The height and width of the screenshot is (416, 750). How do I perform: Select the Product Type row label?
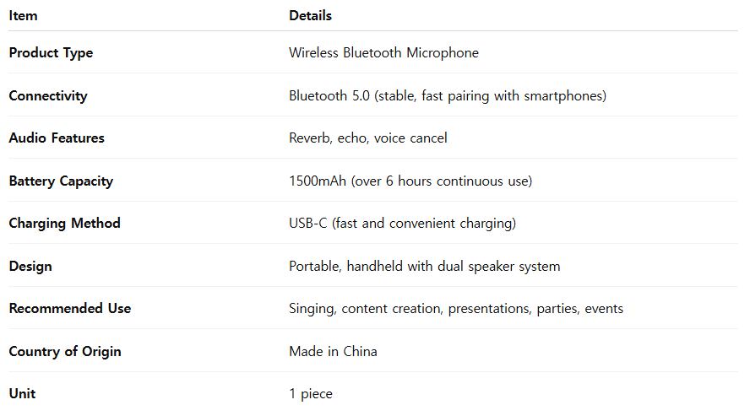point(51,53)
